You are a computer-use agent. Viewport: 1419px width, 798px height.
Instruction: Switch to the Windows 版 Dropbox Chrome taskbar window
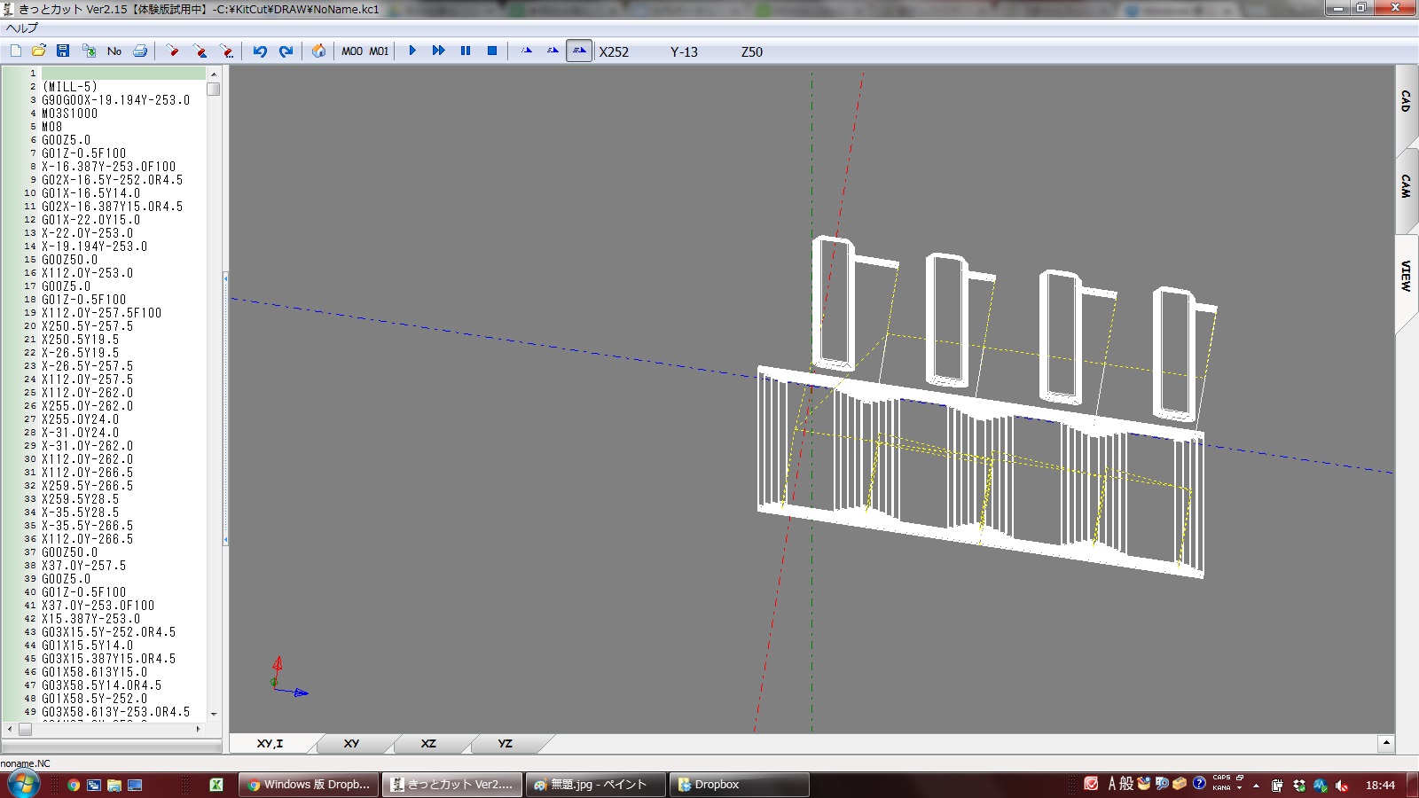click(x=309, y=785)
